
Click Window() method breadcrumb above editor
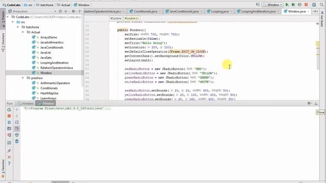pos(131,18)
